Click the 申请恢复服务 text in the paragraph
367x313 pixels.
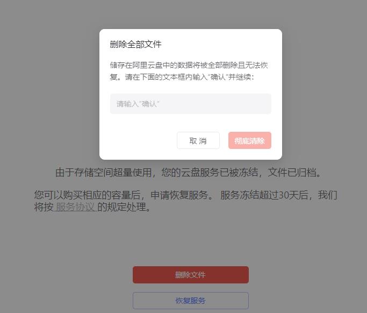(179, 195)
